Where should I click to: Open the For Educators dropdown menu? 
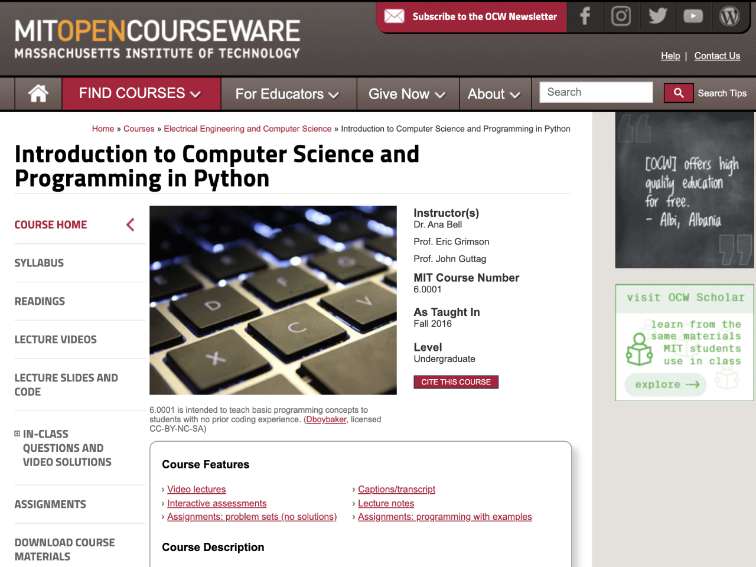pyautogui.click(x=288, y=94)
